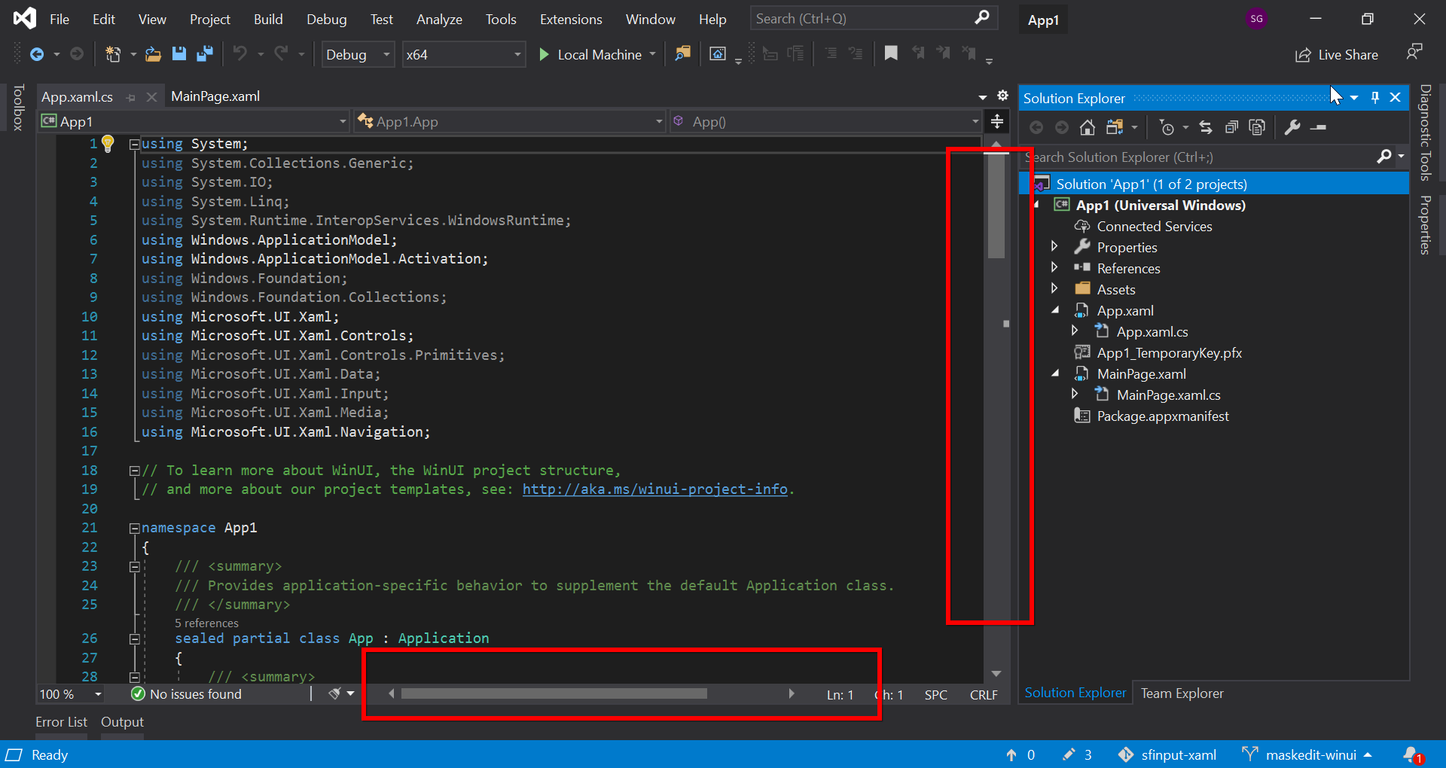Image resolution: width=1446 pixels, height=768 pixels.
Task: Click the Find in Files toolbar icon
Action: click(683, 53)
